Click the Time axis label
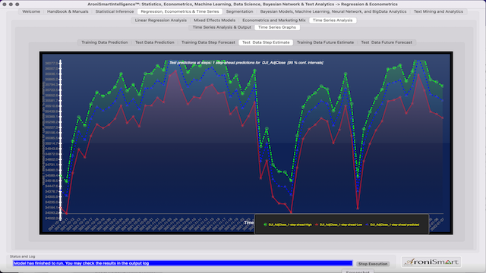486x273 pixels. tap(248, 222)
